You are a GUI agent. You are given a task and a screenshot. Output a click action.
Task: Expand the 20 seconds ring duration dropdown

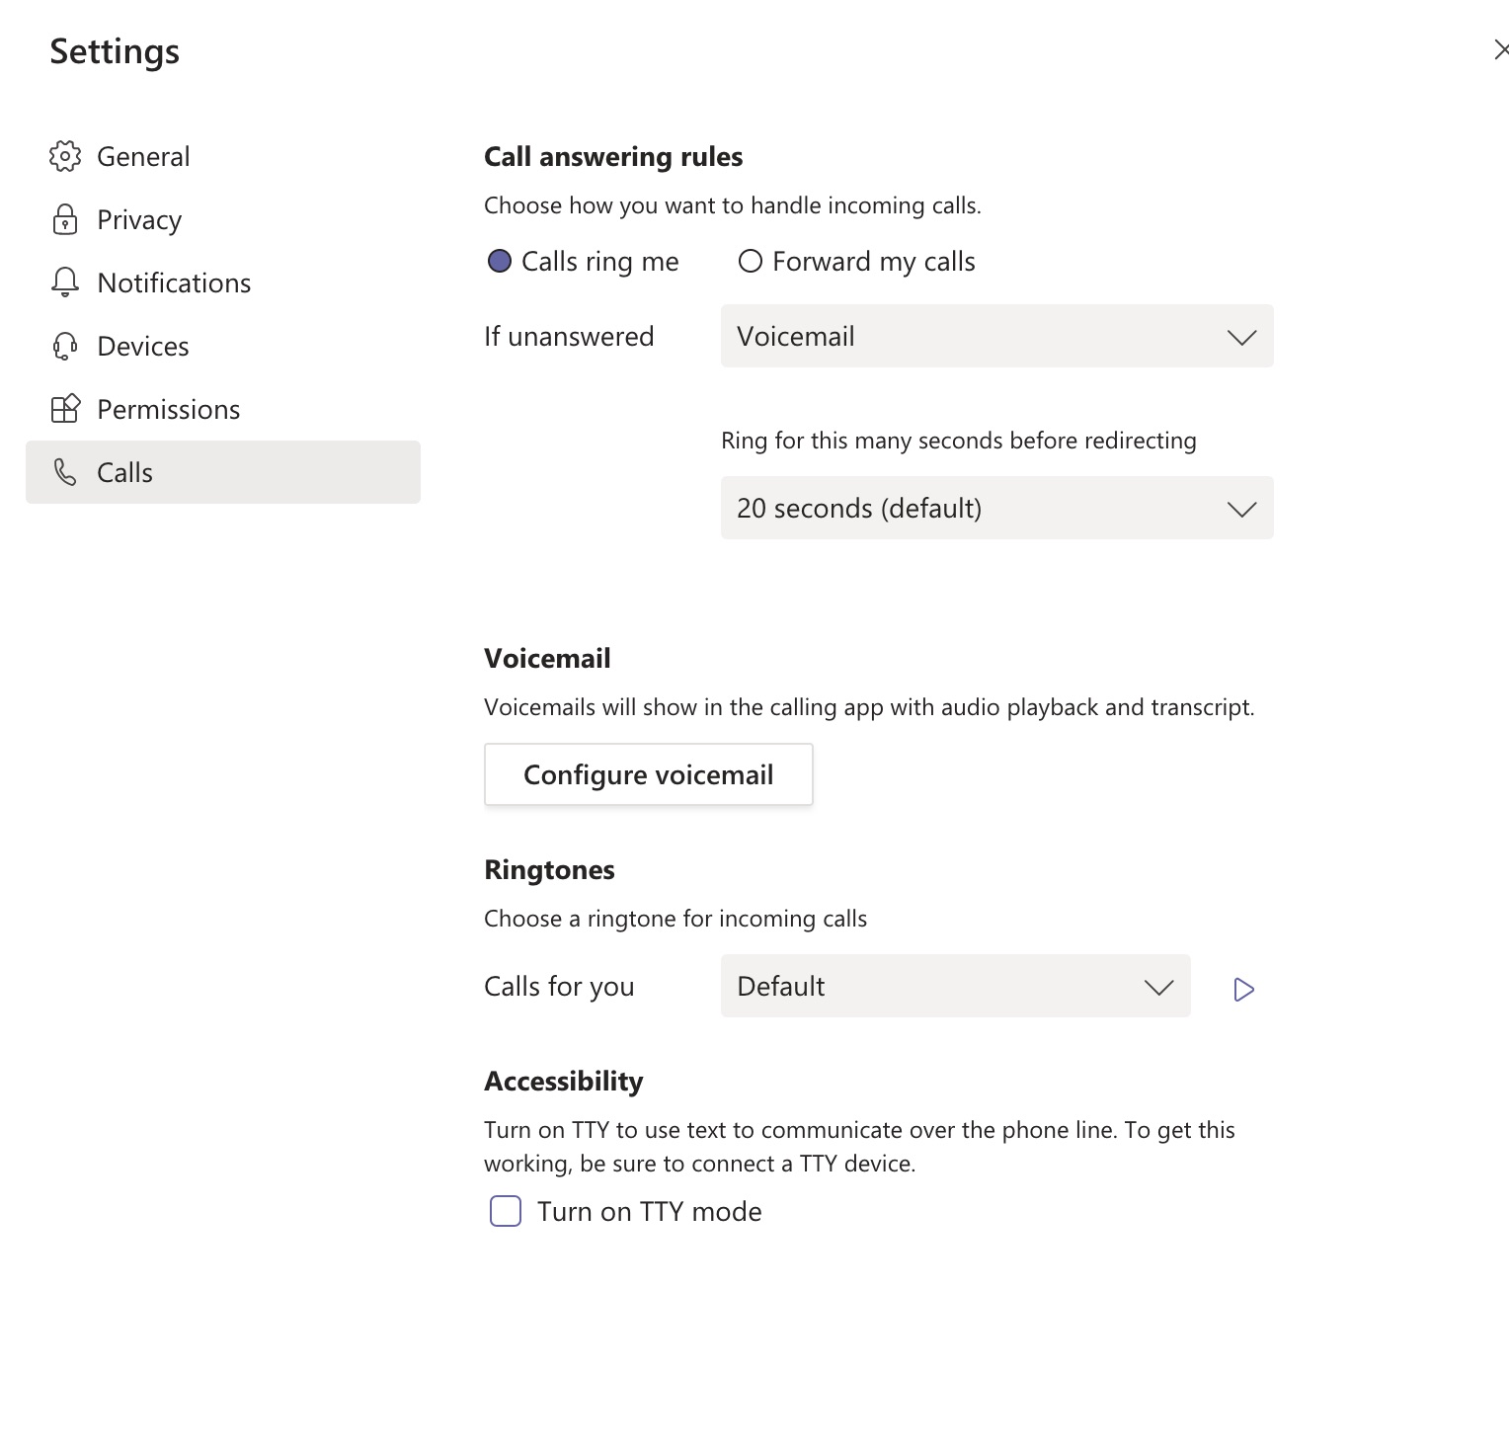point(996,508)
